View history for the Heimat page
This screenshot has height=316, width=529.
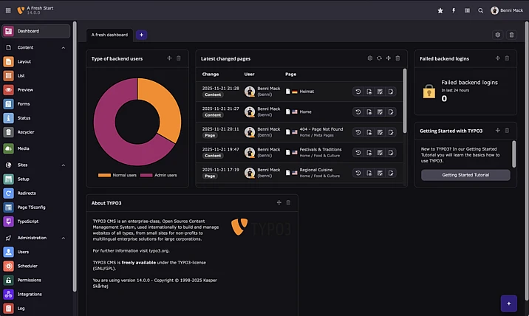[x=358, y=92]
